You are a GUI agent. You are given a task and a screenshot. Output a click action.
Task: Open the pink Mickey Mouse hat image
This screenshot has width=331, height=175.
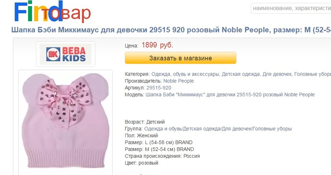click(x=65, y=121)
